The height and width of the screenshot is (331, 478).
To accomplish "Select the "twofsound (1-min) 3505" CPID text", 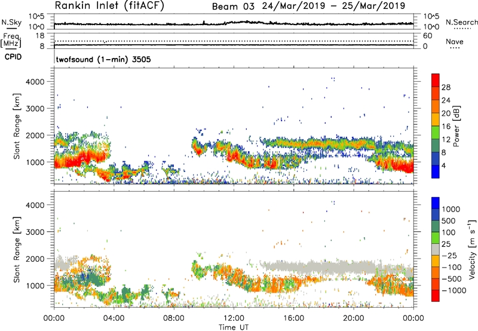I will click(103, 59).
